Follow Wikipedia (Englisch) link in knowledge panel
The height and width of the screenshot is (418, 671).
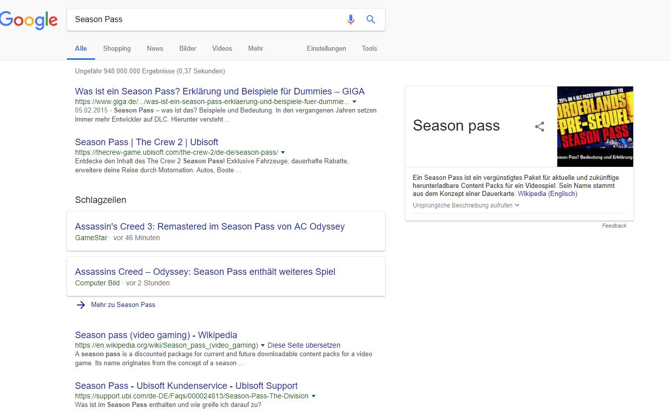pos(548,193)
